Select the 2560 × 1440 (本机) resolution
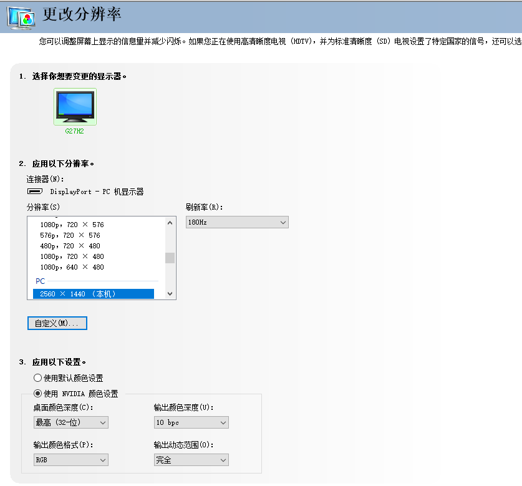Image resolution: width=522 pixels, height=486 pixels. [x=94, y=294]
